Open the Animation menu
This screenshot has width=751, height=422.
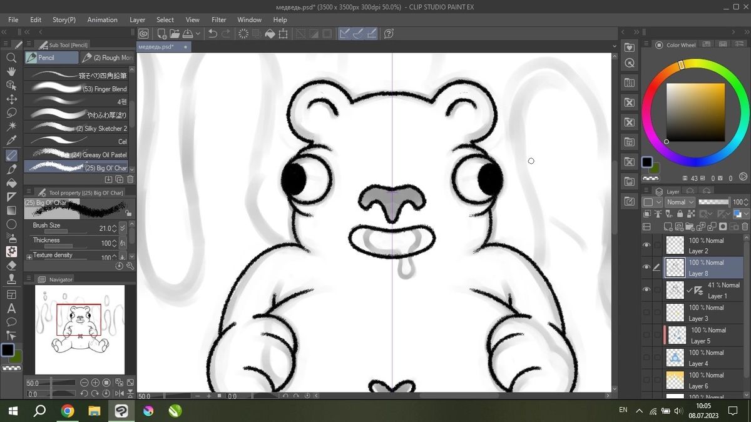102,20
